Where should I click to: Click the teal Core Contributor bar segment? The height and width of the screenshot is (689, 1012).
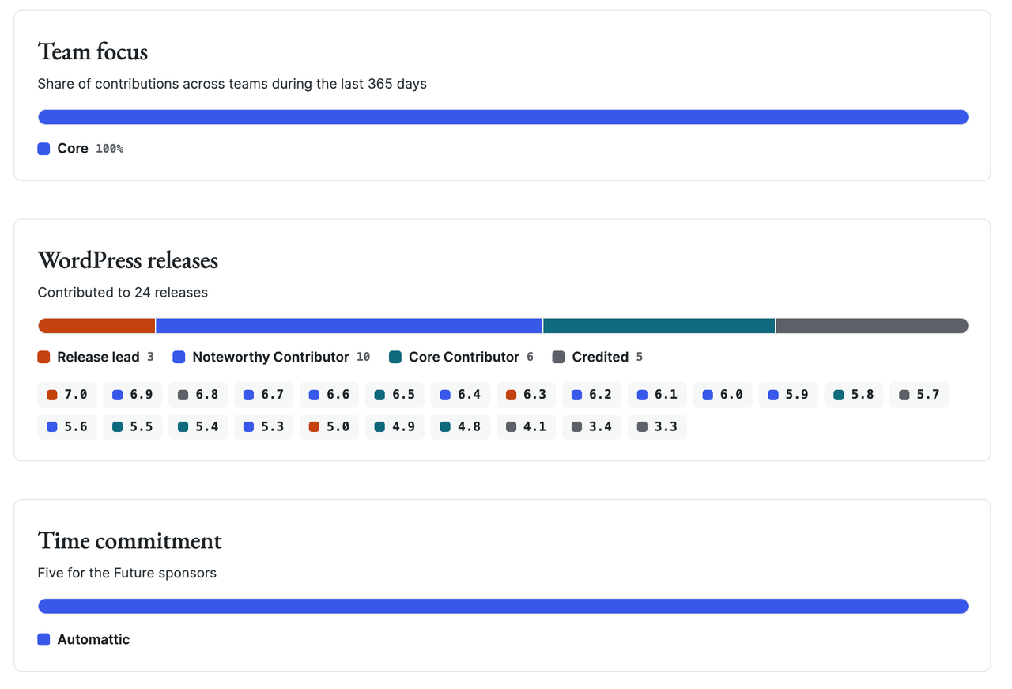click(659, 326)
